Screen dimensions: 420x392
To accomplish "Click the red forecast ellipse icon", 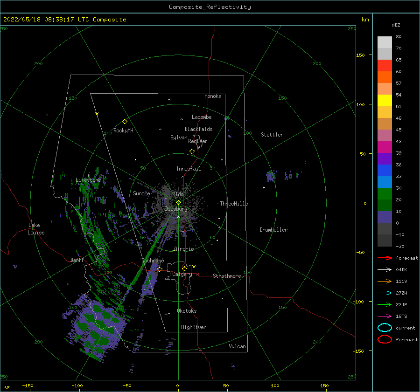I will click(385, 339).
